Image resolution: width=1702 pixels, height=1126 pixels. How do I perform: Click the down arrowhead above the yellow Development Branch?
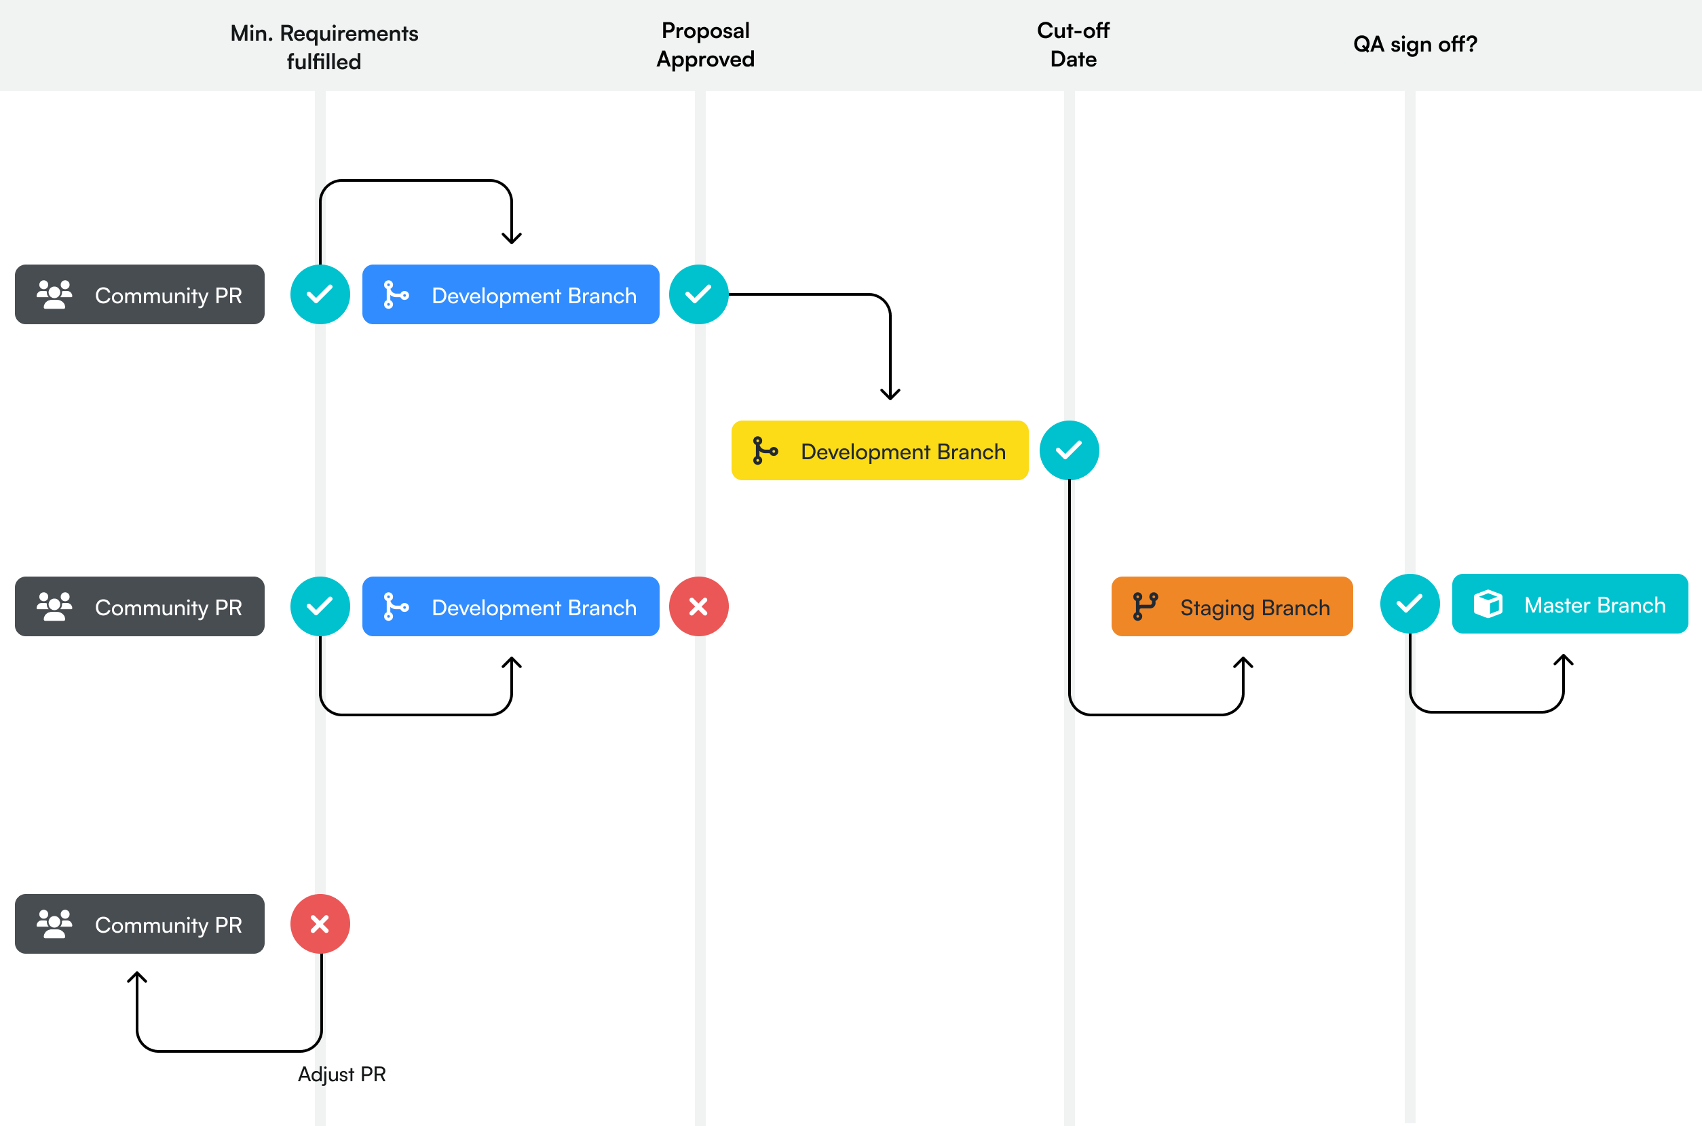(x=890, y=394)
